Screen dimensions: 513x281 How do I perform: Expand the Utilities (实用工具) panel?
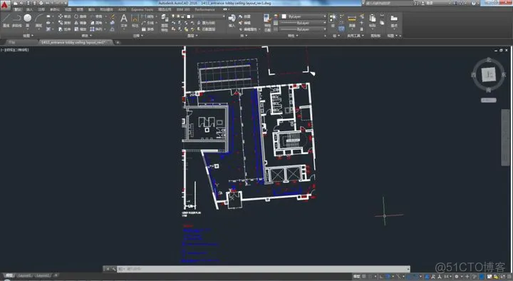point(356,36)
